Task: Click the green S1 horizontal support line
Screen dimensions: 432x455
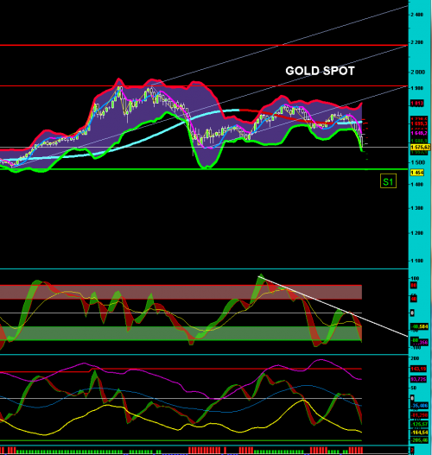Action: (204, 169)
